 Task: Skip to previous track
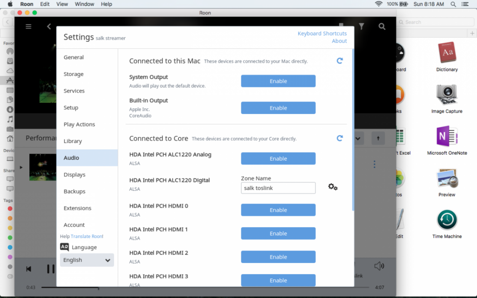[x=28, y=269]
